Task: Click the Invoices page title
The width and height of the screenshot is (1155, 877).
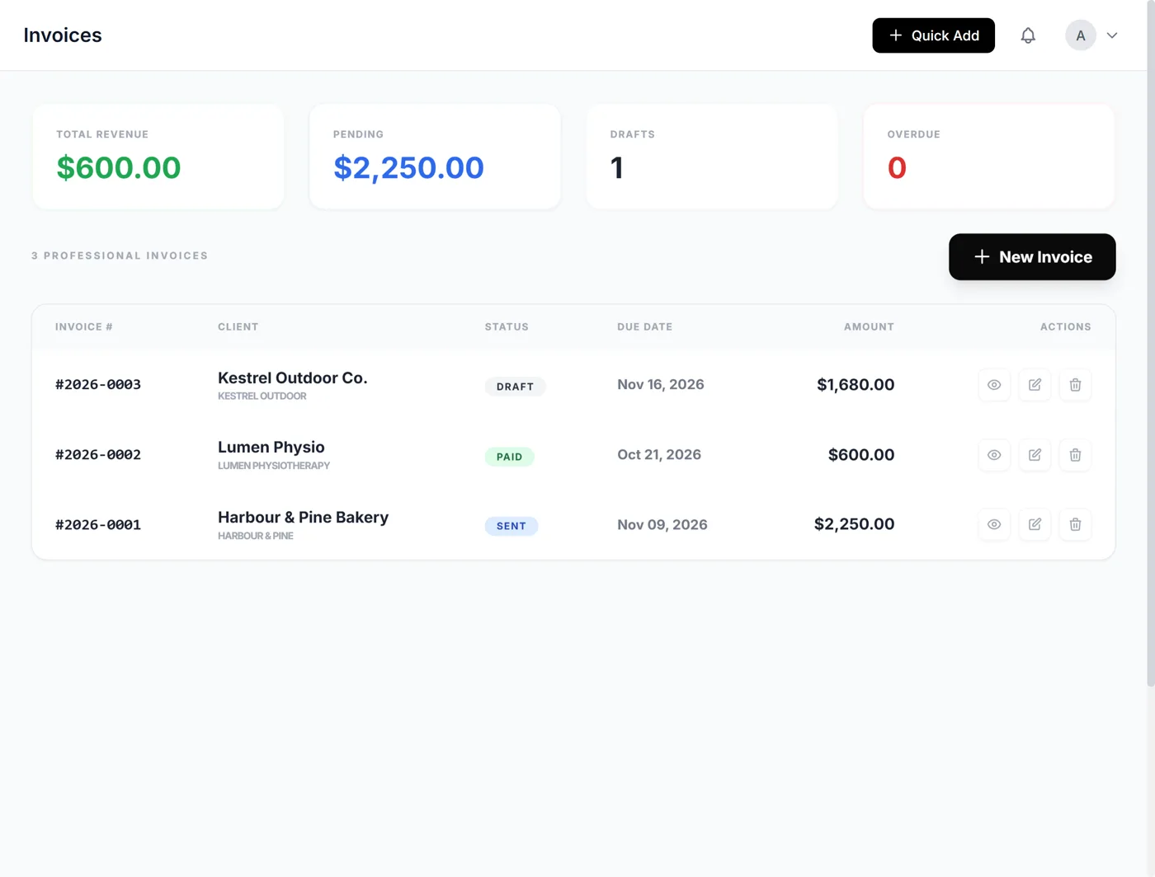Action: pyautogui.click(x=63, y=35)
